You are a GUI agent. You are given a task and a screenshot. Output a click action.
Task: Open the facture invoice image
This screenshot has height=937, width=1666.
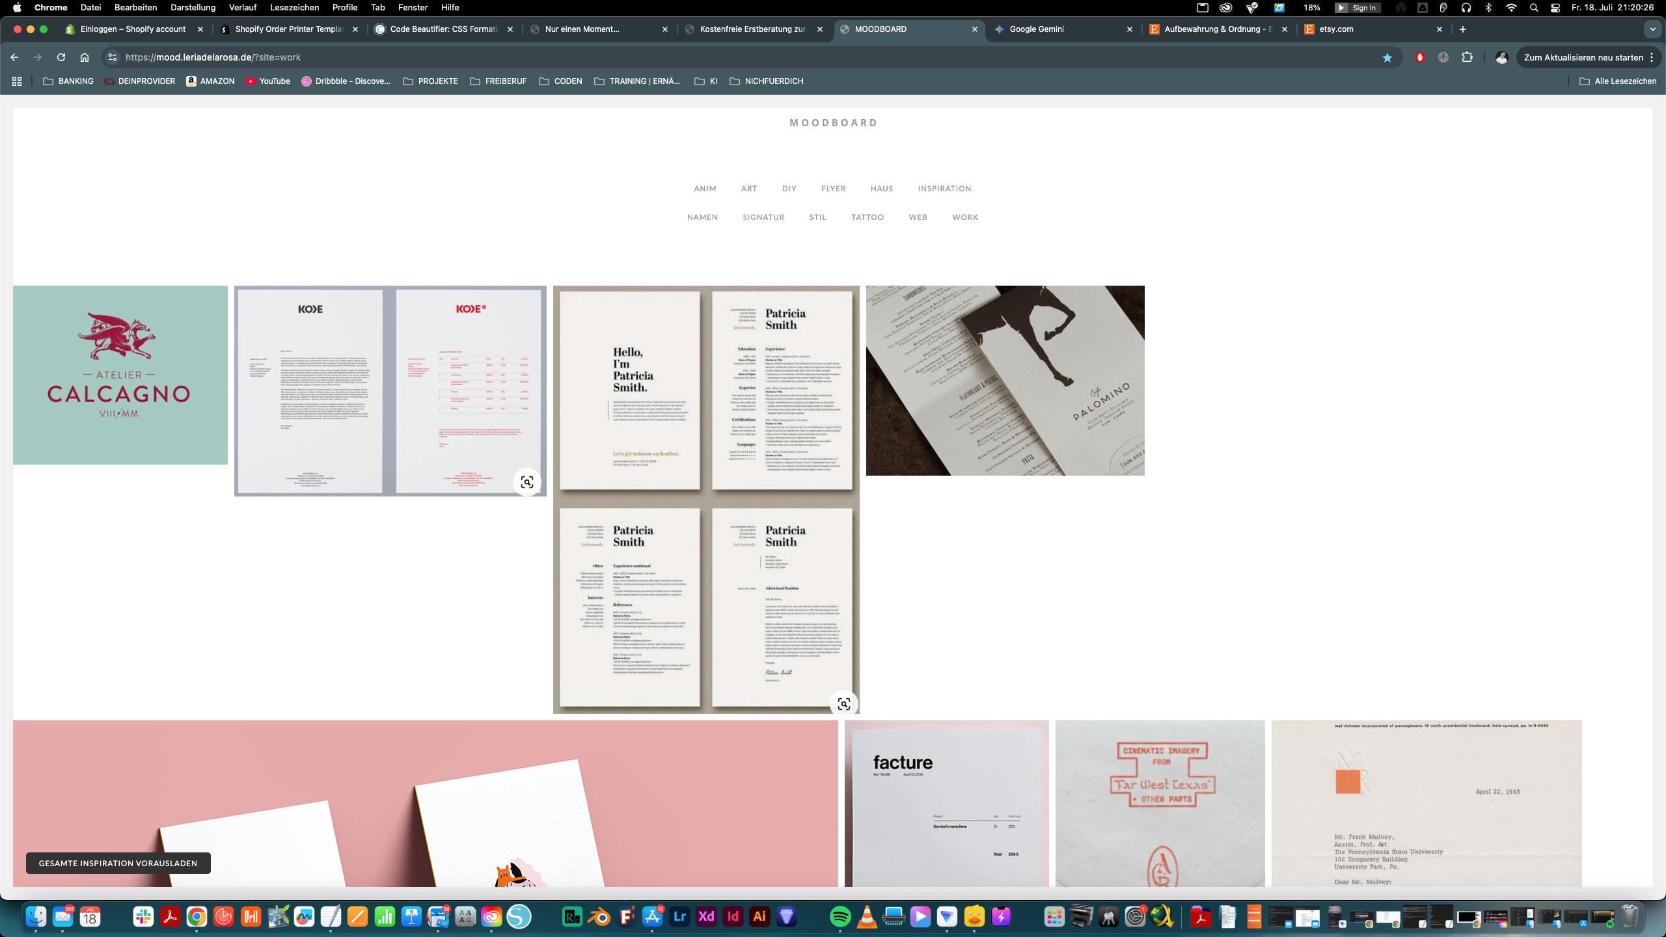coord(946,803)
